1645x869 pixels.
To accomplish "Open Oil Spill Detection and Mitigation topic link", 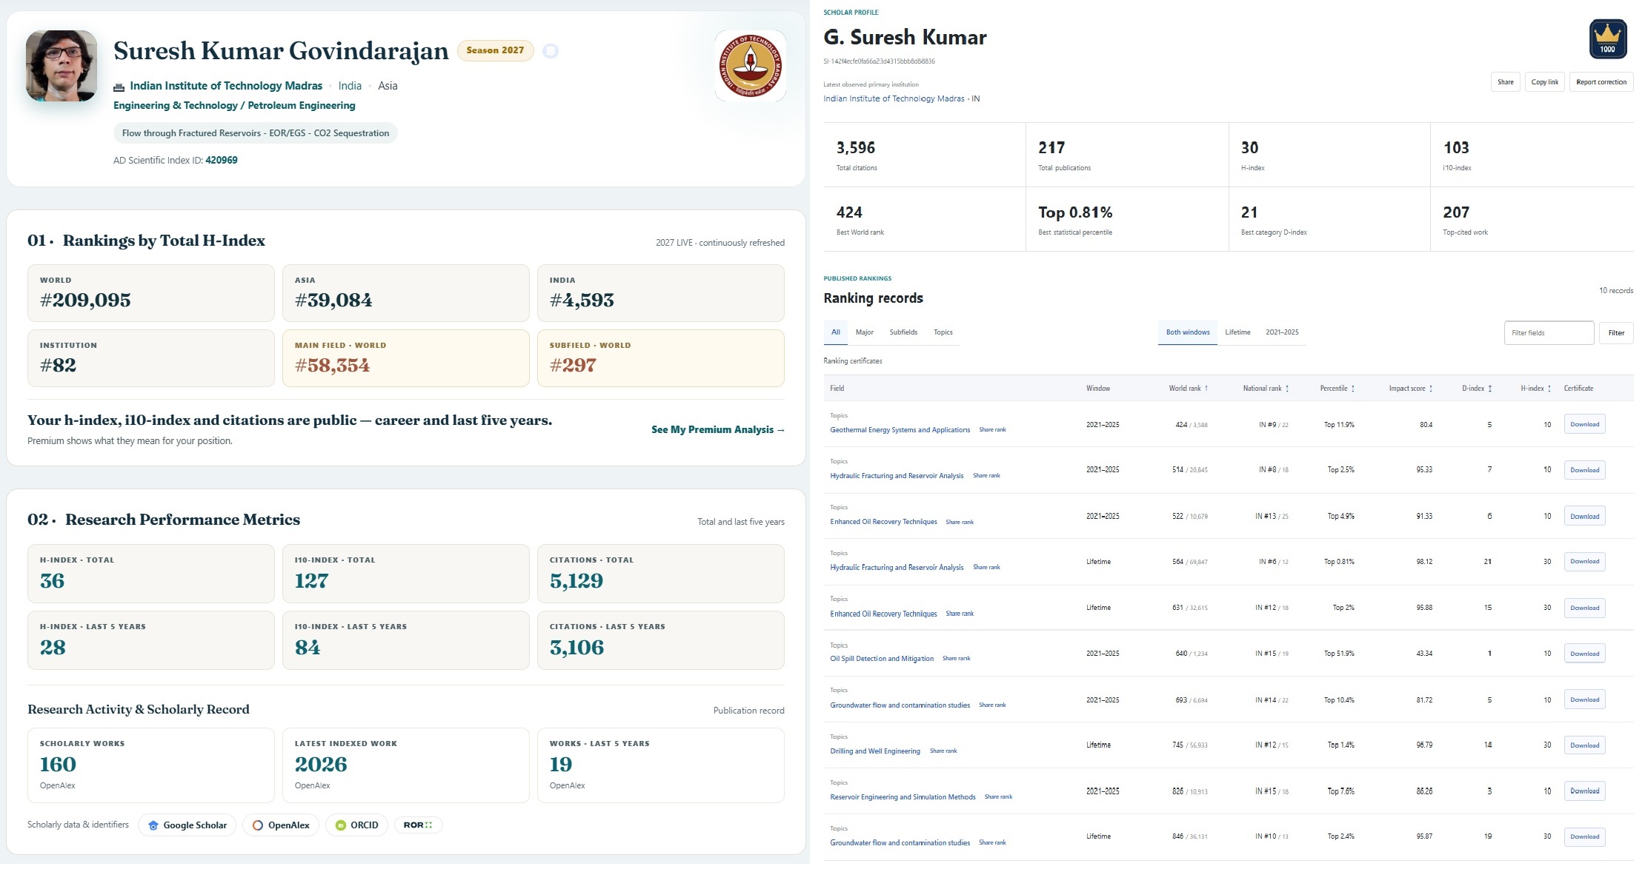I will point(882,659).
